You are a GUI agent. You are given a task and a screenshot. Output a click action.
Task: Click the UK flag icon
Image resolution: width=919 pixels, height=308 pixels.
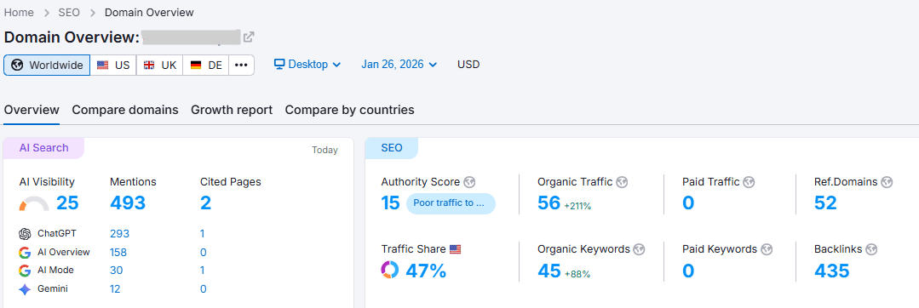(149, 65)
